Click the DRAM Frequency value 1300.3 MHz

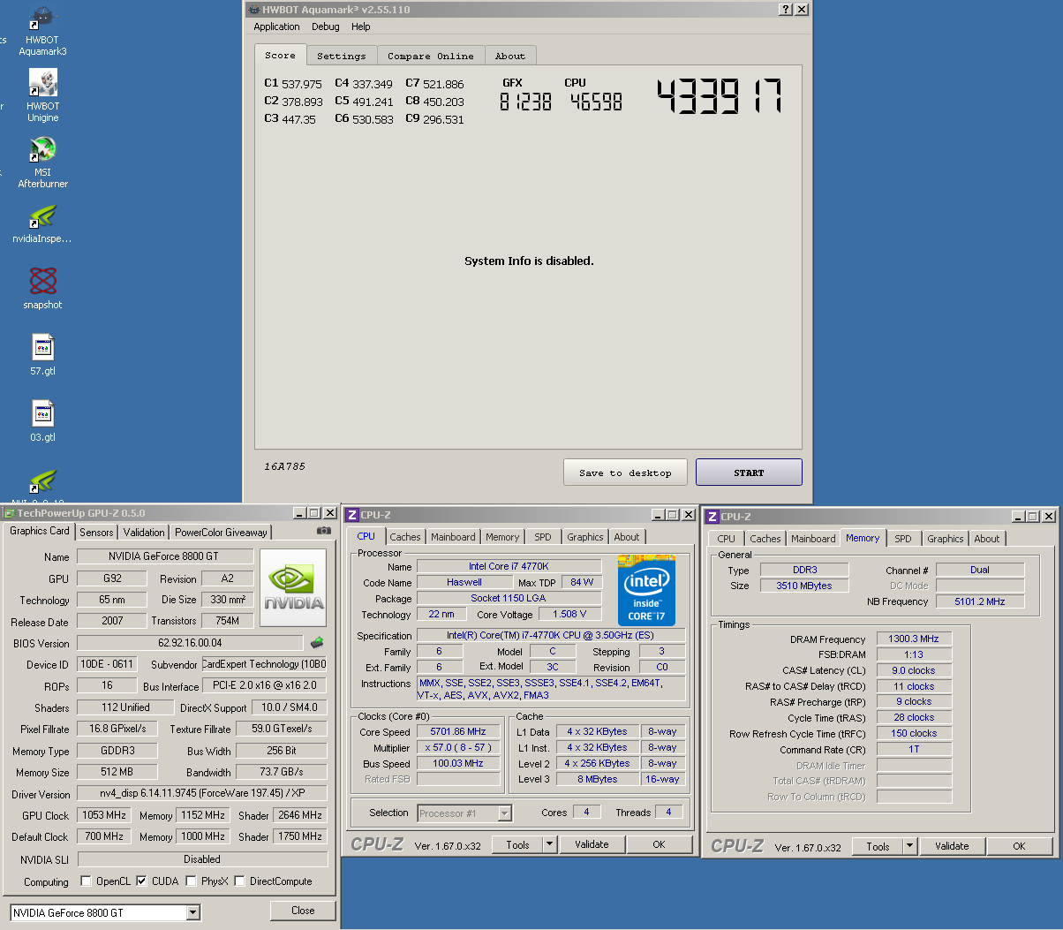coord(914,639)
